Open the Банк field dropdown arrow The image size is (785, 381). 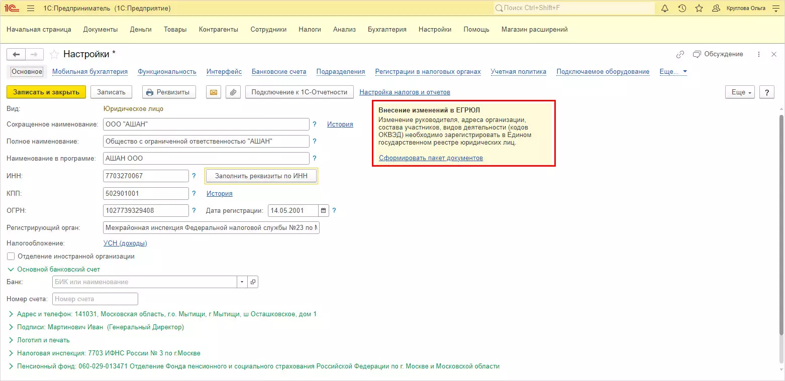click(x=242, y=282)
